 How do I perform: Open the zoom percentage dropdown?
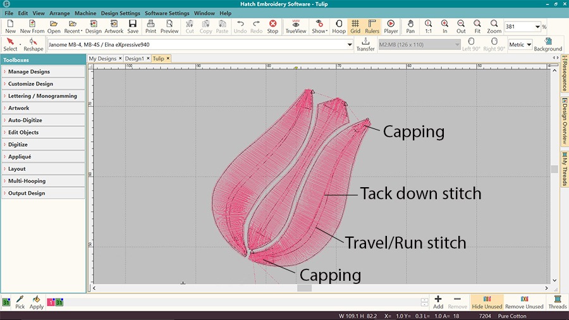point(537,27)
